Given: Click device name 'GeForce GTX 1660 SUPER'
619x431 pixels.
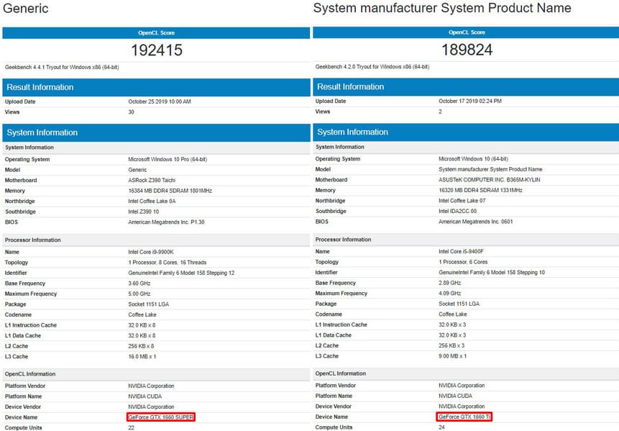Looking at the screenshot, I should [x=161, y=417].
